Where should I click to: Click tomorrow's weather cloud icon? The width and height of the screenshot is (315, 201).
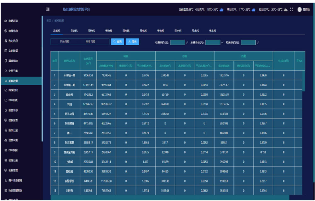(x=254, y=10)
